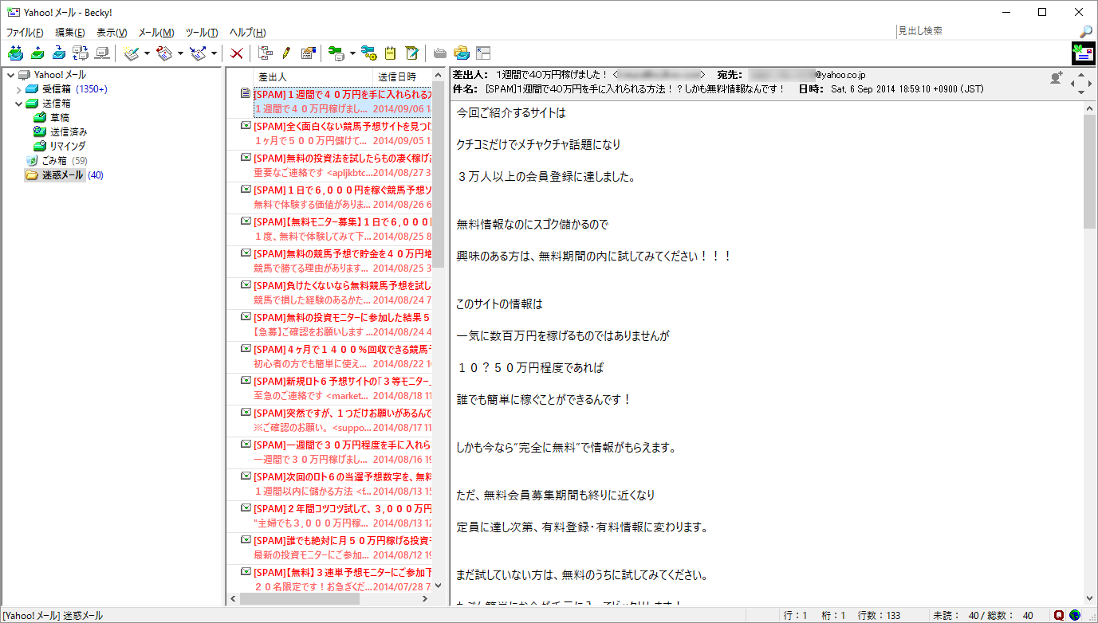Select the 草稿 drafts folder
The height and width of the screenshot is (623, 1098).
point(60,118)
